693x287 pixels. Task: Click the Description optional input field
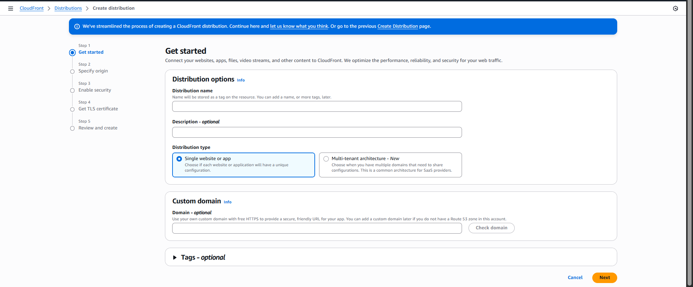(317, 132)
